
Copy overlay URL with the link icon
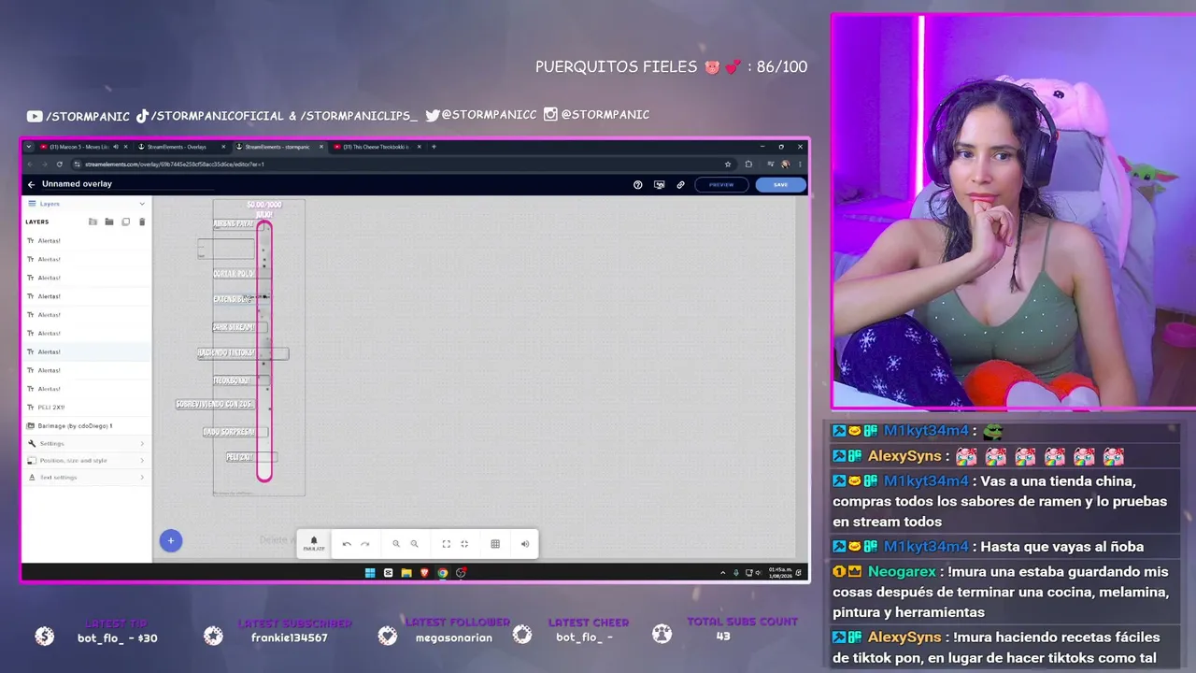coord(680,185)
